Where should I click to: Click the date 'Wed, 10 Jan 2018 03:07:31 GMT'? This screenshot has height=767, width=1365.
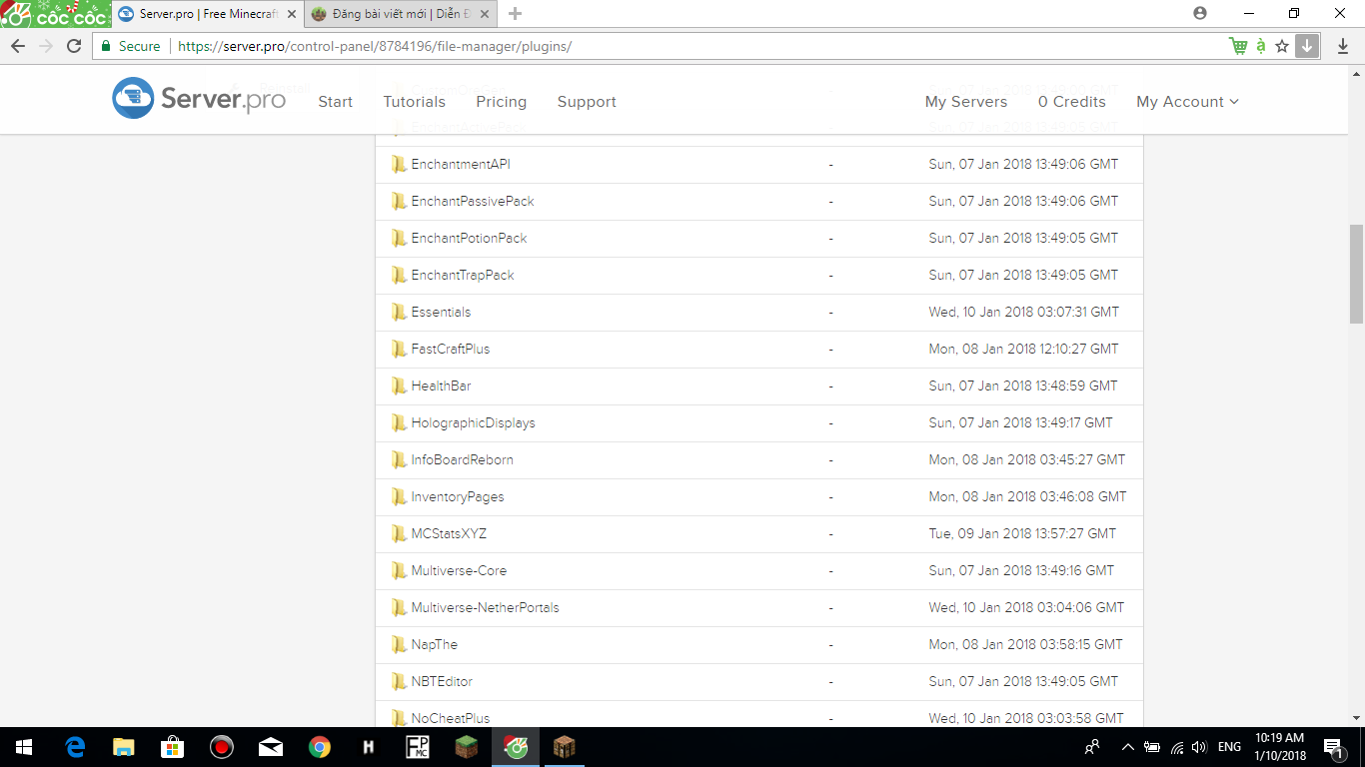[x=1024, y=312]
